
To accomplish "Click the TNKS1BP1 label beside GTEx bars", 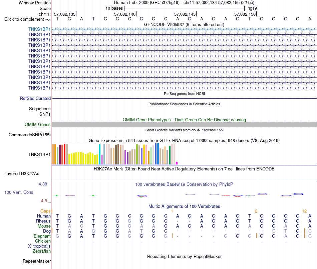I will click(x=39, y=154).
